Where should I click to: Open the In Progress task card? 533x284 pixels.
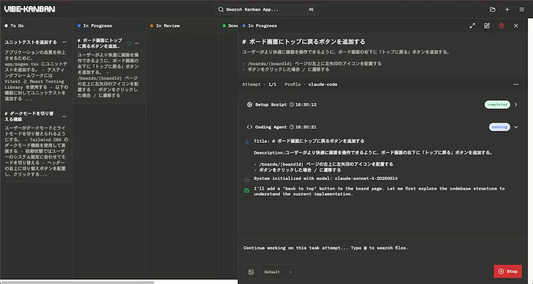109,69
